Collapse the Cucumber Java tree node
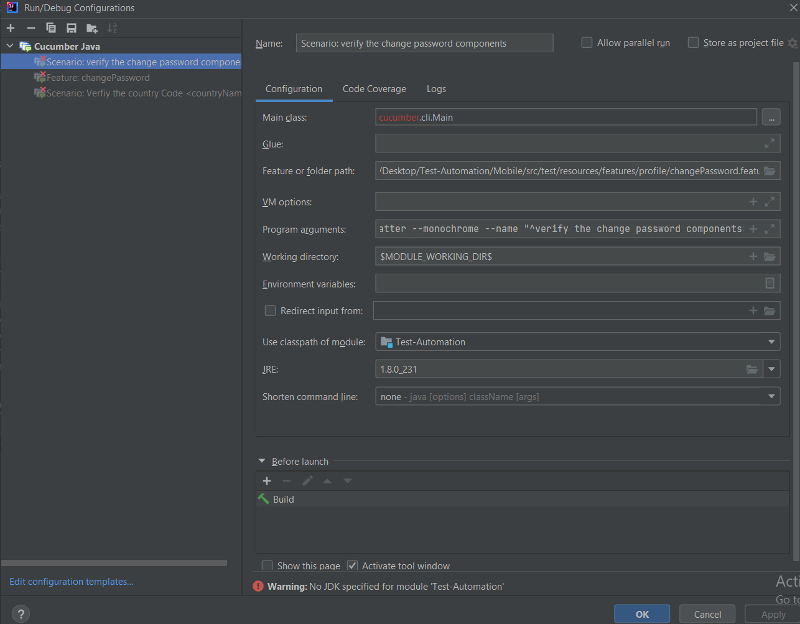800x624 pixels. 9,45
